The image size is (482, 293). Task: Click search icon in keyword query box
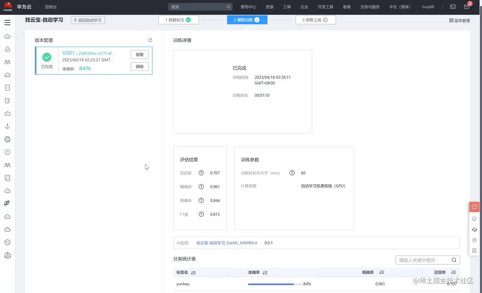[454, 260]
